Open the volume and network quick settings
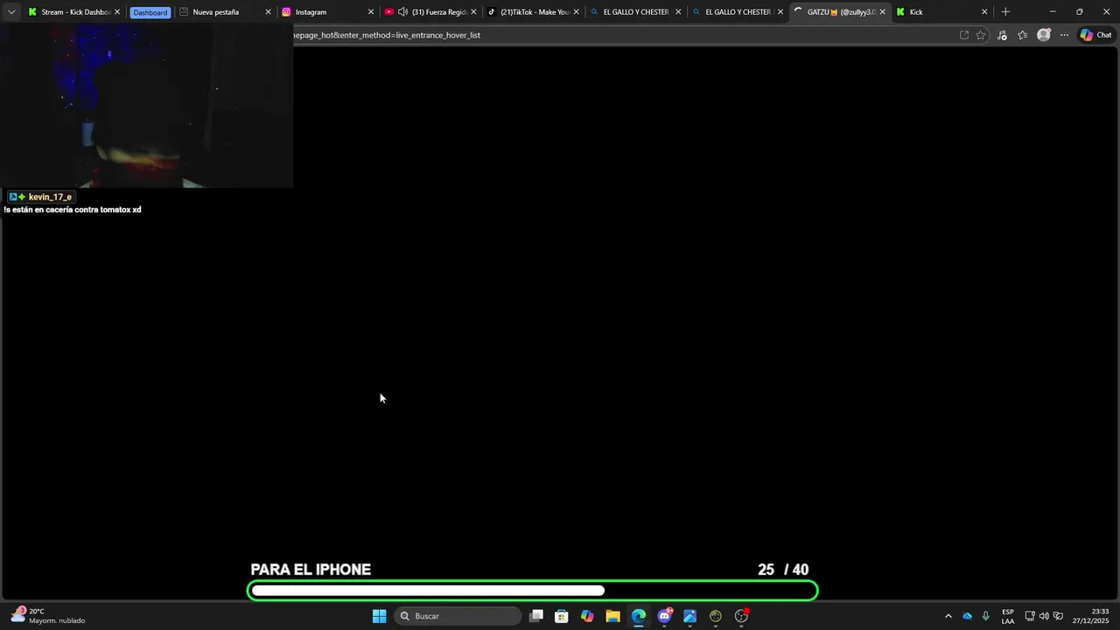 coord(1044,616)
